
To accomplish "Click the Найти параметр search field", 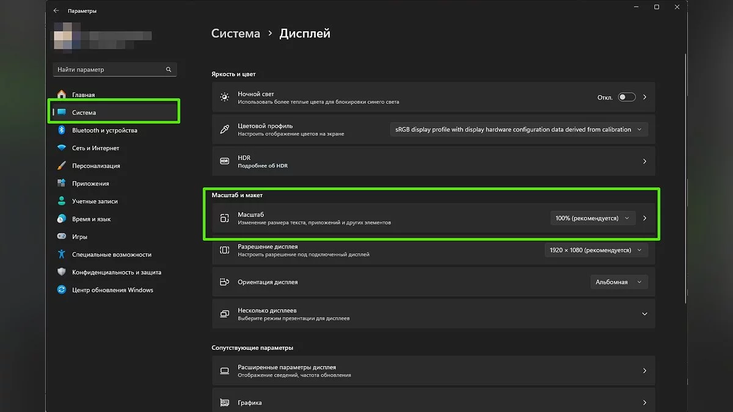I will click(x=109, y=70).
